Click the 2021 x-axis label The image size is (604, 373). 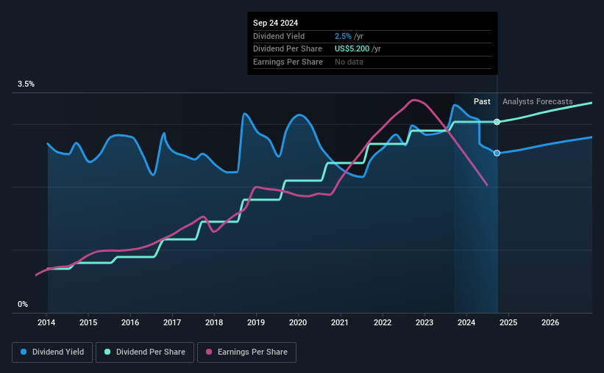pyautogui.click(x=340, y=322)
